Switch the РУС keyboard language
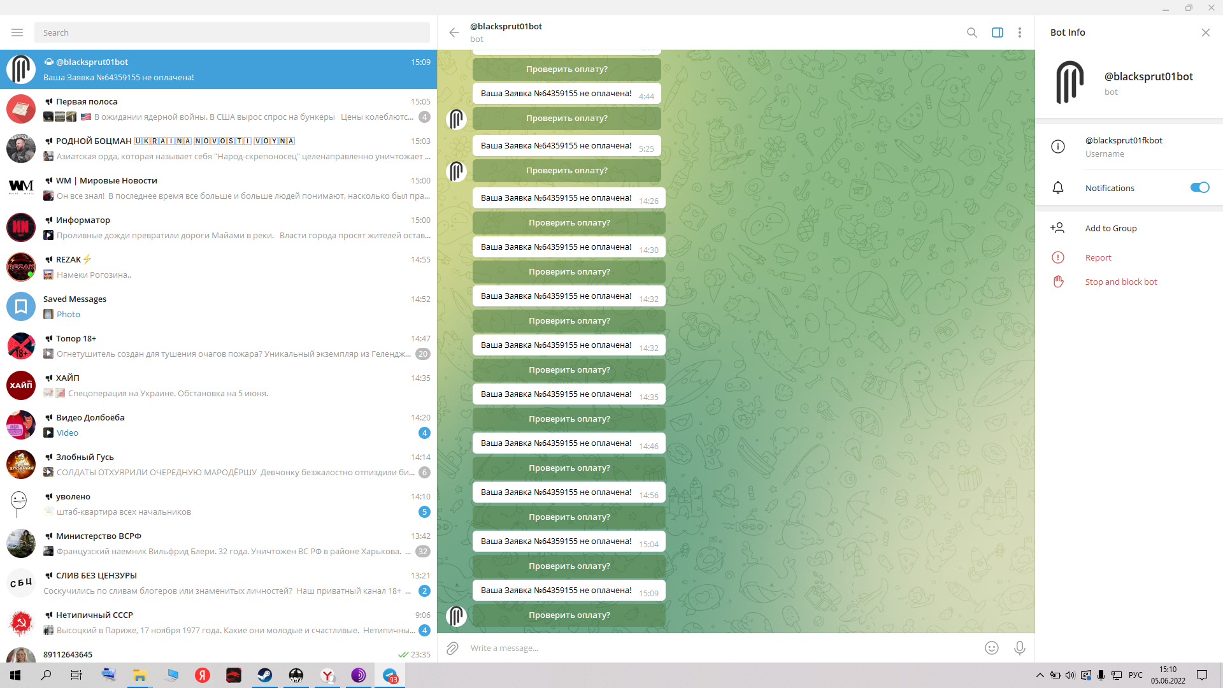1223x688 pixels. pos(1135,675)
